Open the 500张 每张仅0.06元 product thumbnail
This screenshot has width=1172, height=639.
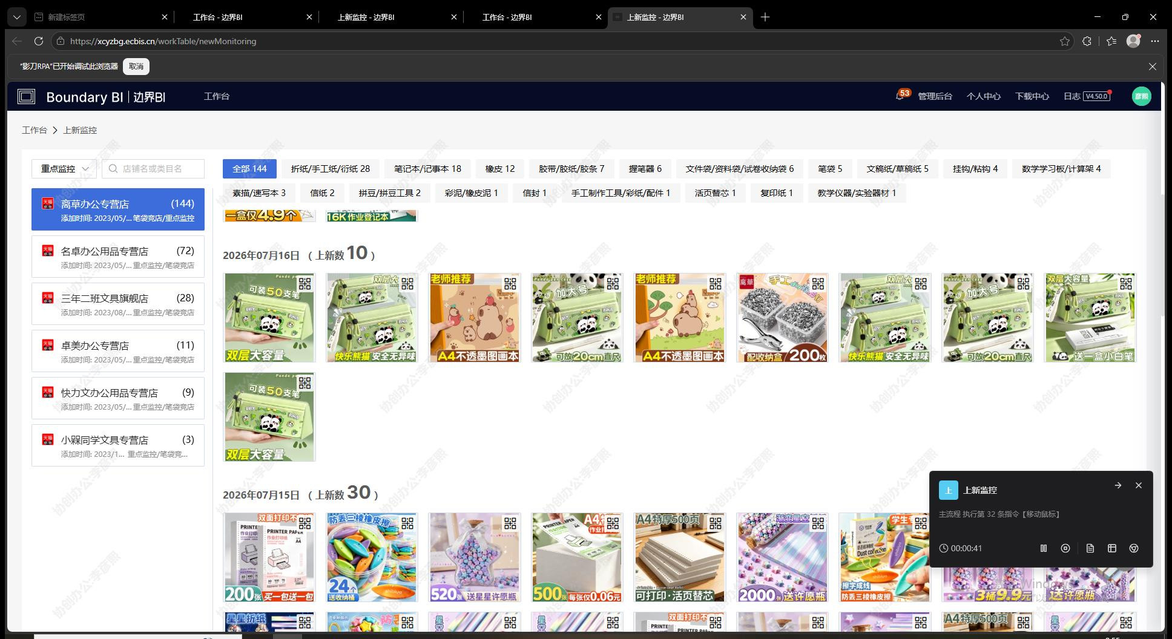[x=577, y=557]
